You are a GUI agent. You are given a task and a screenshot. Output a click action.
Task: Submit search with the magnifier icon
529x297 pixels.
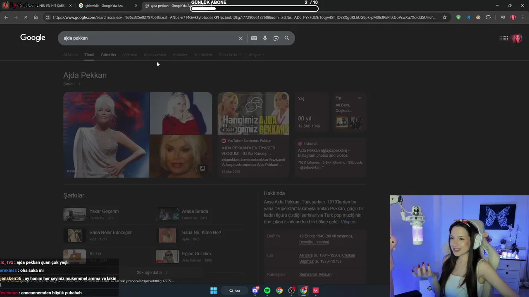click(x=287, y=38)
